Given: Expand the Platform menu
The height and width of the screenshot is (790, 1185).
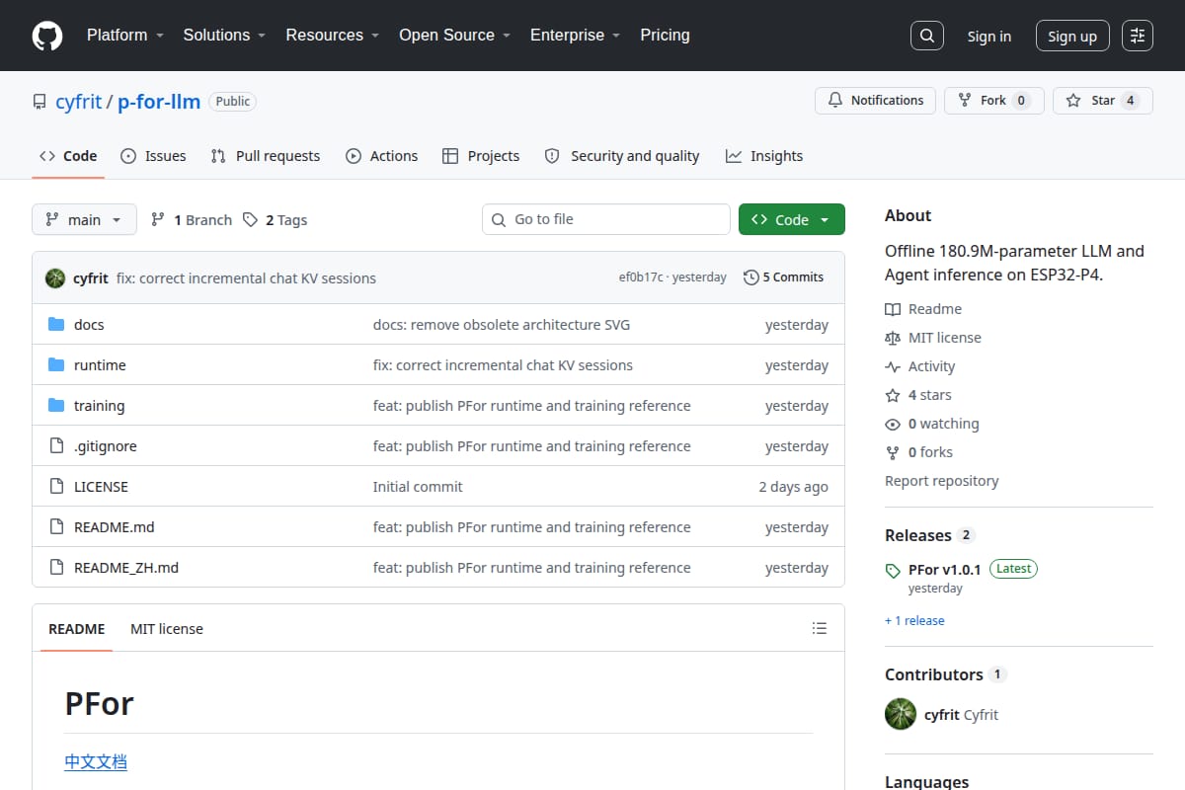Looking at the screenshot, I should point(124,36).
